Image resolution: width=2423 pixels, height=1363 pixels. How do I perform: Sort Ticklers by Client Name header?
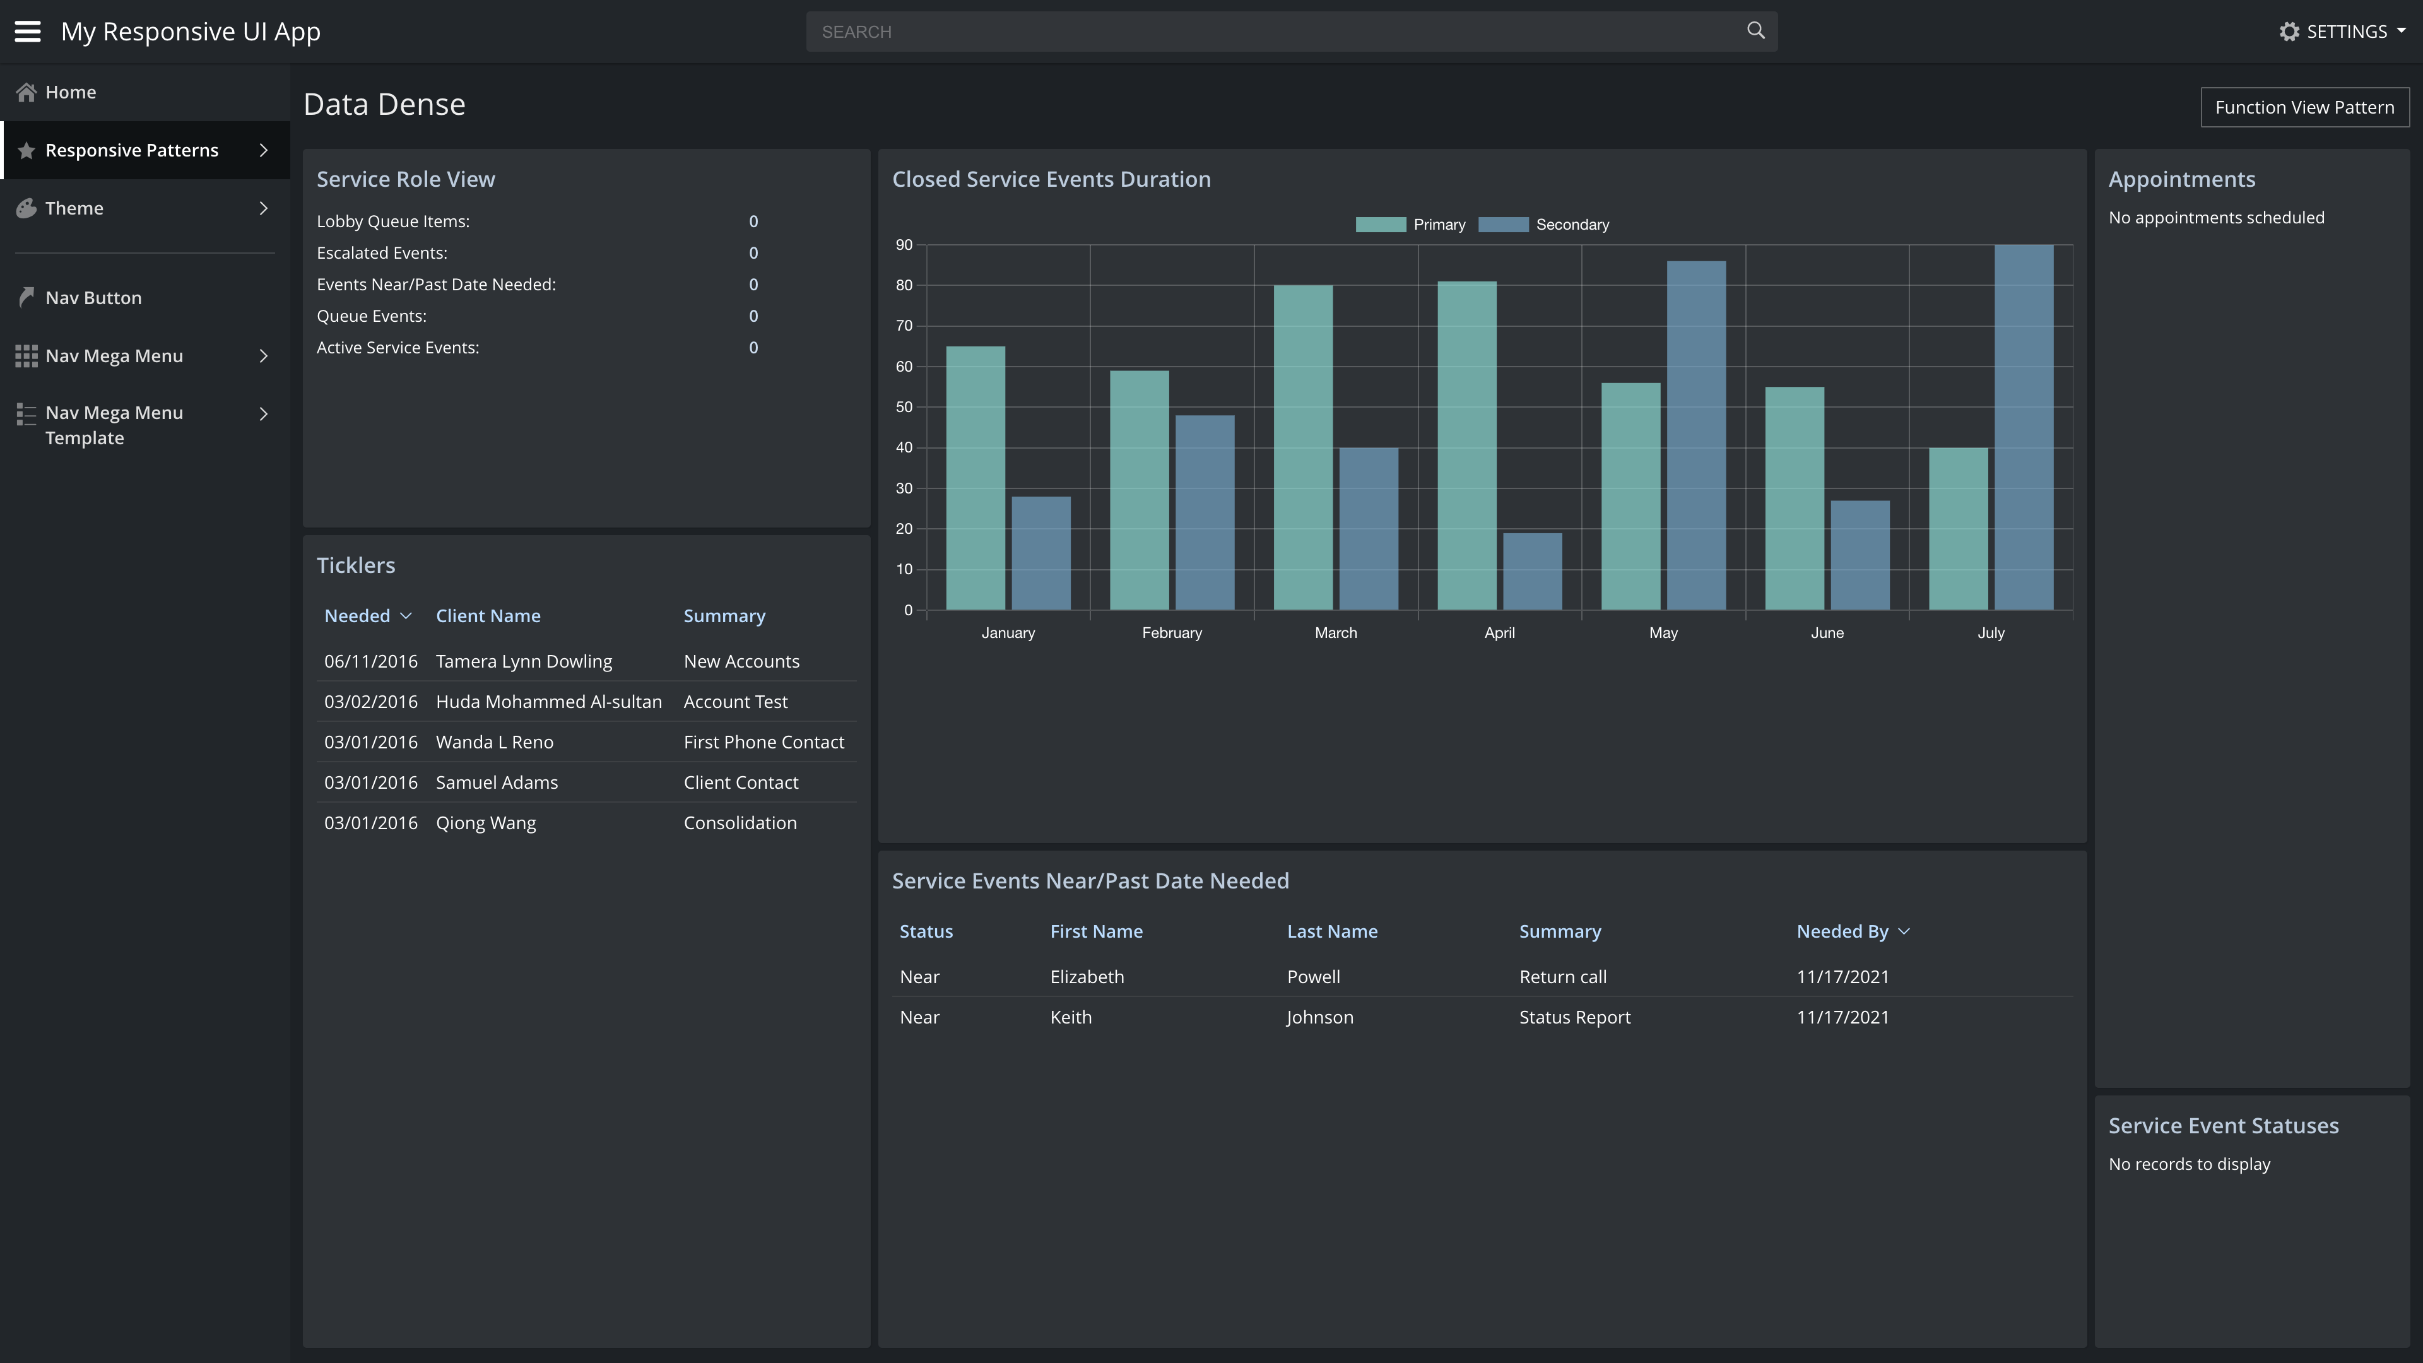[x=487, y=616]
